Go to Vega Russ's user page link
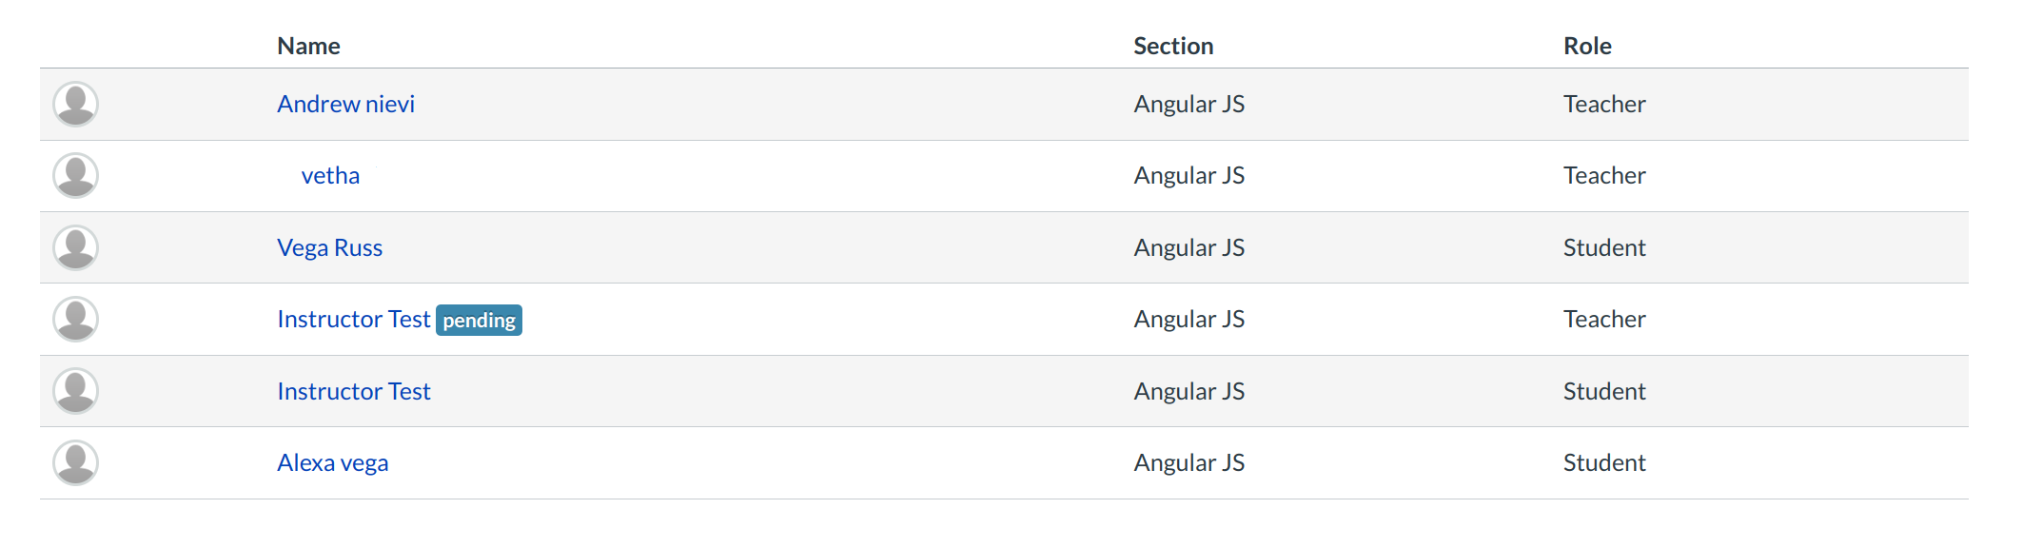This screenshot has width=2023, height=548. pos(329,248)
